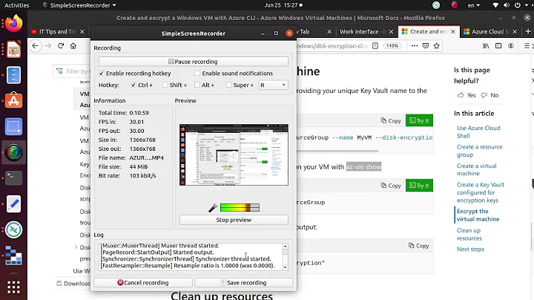Open Firefox from the Ubuntu dock
The width and height of the screenshot is (534, 300).
coord(13,24)
